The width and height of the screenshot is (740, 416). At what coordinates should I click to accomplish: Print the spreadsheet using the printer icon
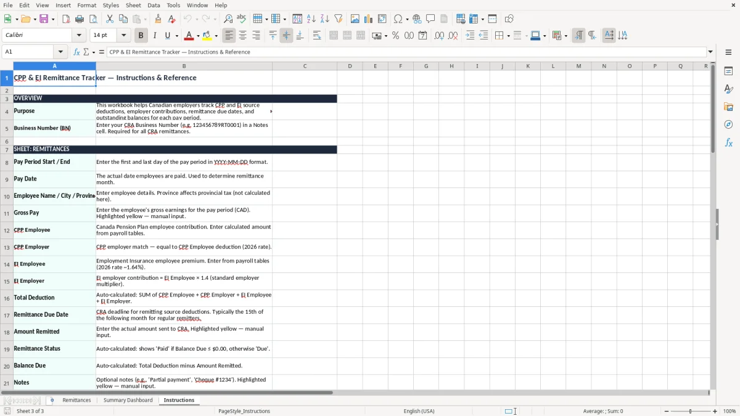[80, 19]
